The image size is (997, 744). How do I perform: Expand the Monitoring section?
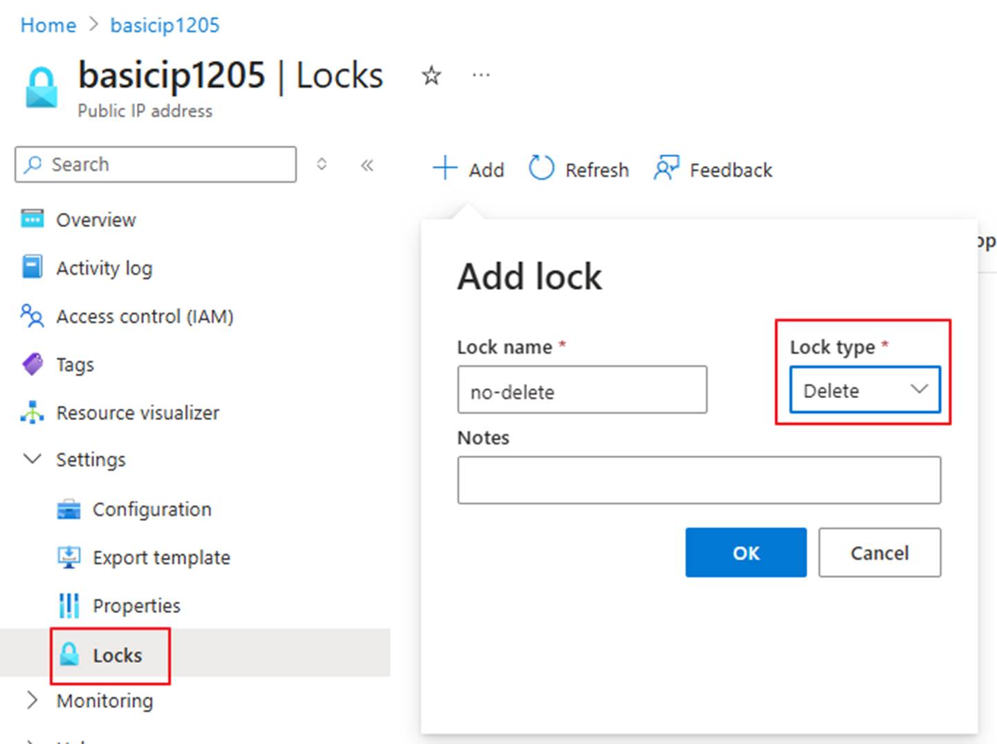click(32, 700)
